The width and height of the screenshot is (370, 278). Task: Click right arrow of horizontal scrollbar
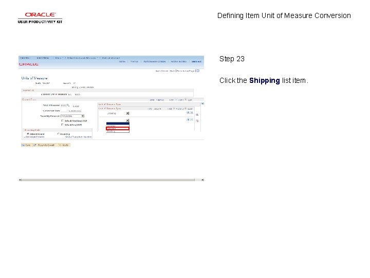click(202, 180)
